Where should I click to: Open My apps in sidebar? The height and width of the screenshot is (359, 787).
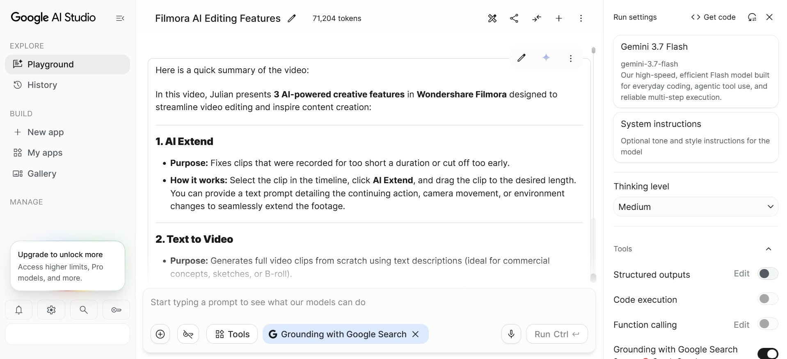(67, 153)
